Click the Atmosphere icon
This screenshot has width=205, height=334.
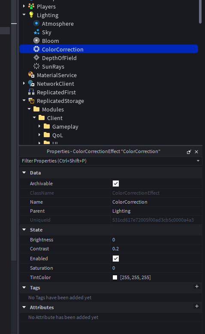36,24
